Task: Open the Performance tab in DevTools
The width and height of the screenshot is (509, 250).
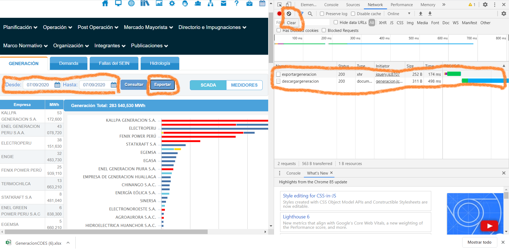Action: click(401, 5)
